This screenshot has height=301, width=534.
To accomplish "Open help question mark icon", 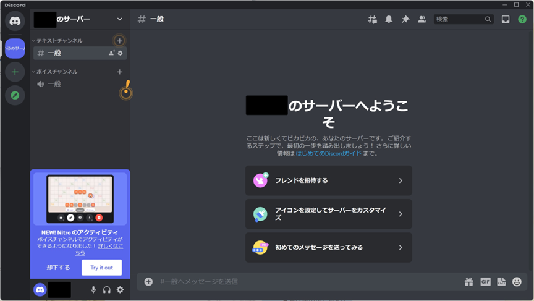I will (522, 19).
